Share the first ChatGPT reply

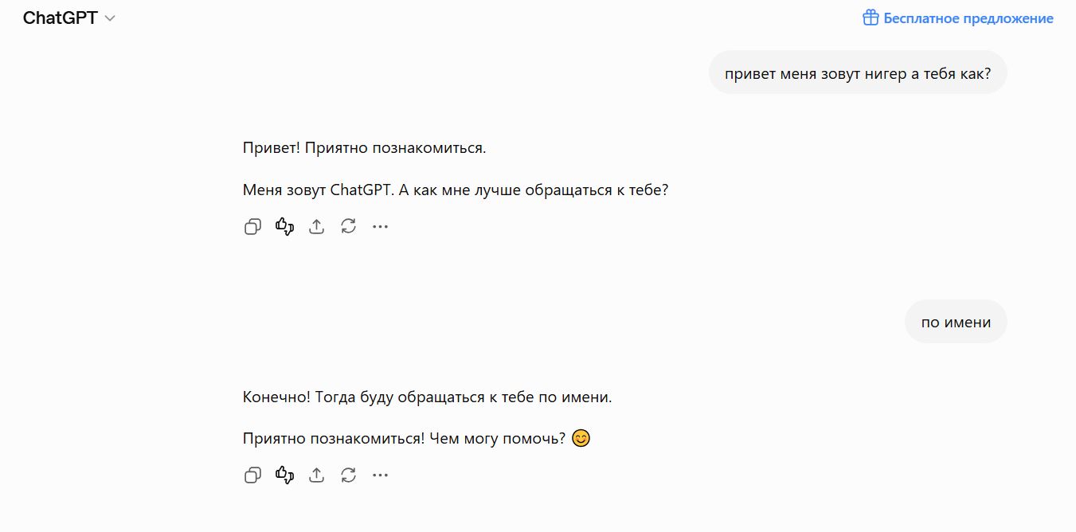pyautogui.click(x=316, y=227)
